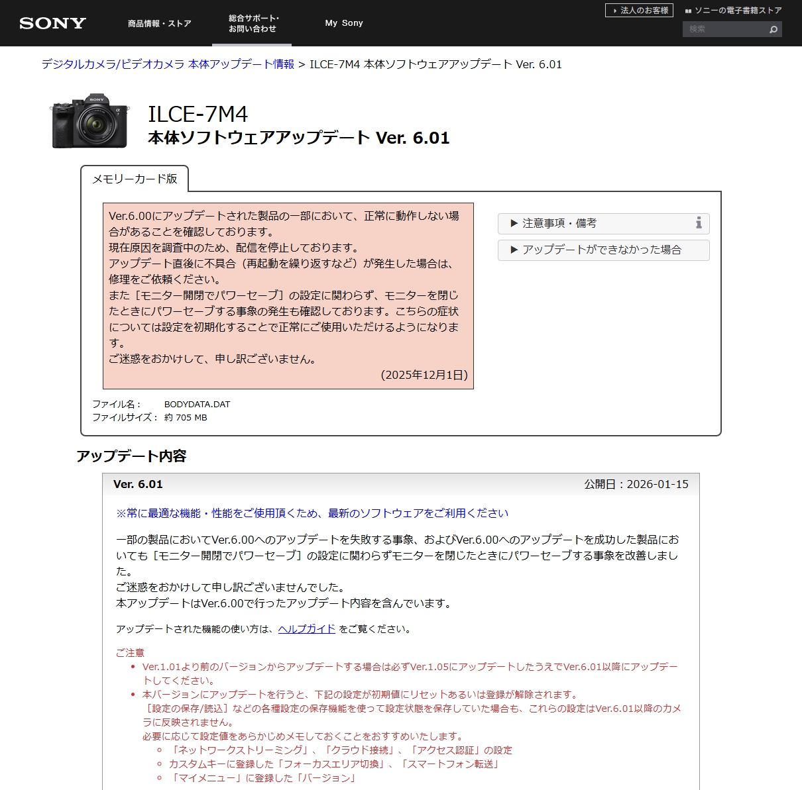Click the 検索 search input field
This screenshot has height=790, width=802.
[724, 29]
